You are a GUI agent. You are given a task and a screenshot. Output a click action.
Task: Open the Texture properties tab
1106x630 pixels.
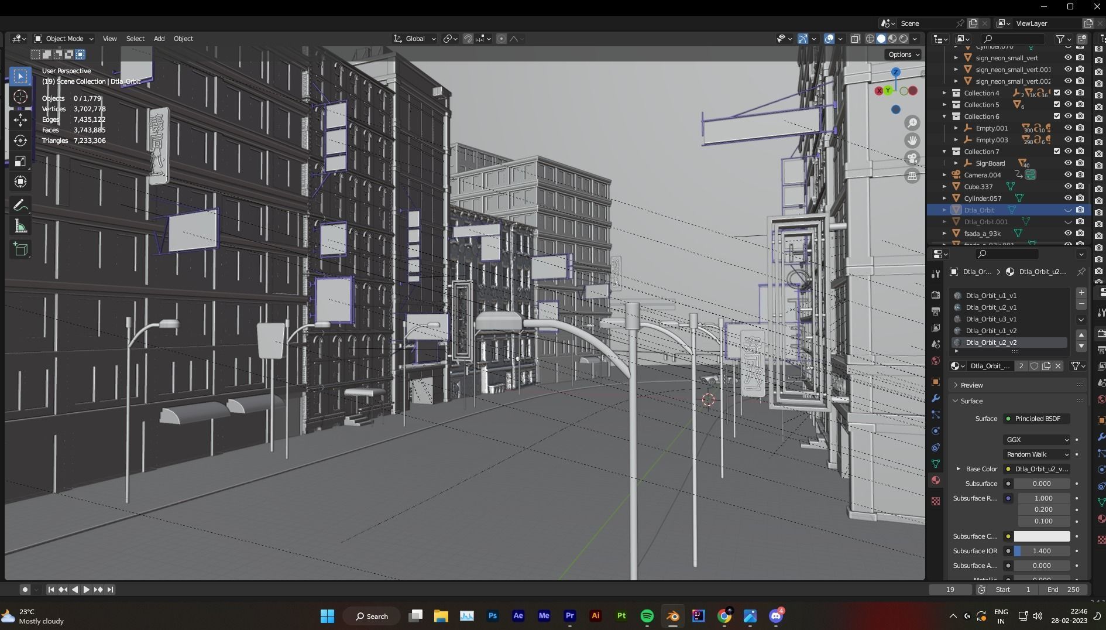click(936, 501)
